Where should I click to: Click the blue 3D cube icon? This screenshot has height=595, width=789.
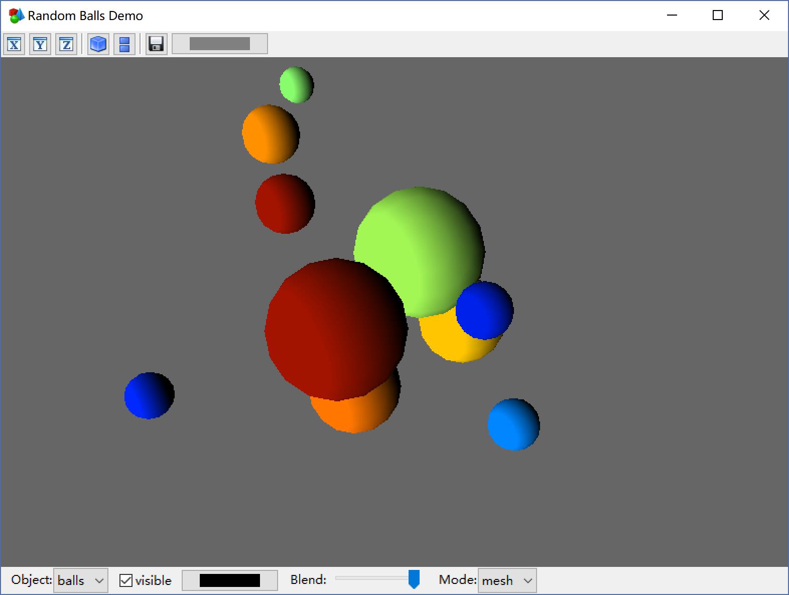(98, 44)
